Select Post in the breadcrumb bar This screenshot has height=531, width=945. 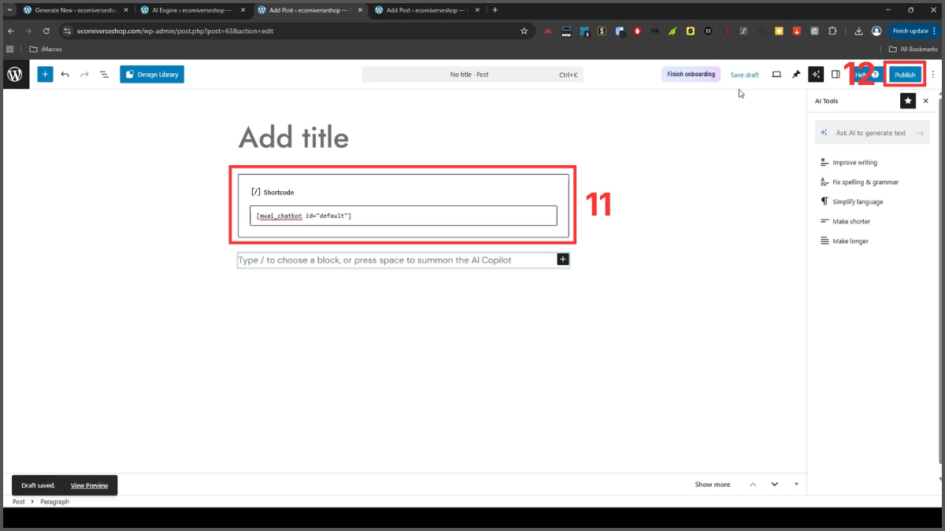pos(19,502)
